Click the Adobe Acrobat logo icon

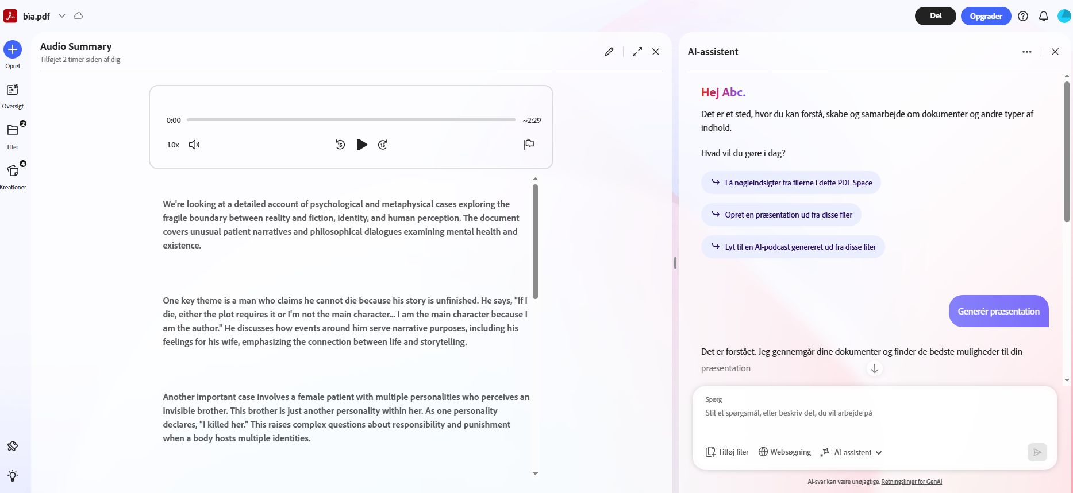[x=10, y=16]
